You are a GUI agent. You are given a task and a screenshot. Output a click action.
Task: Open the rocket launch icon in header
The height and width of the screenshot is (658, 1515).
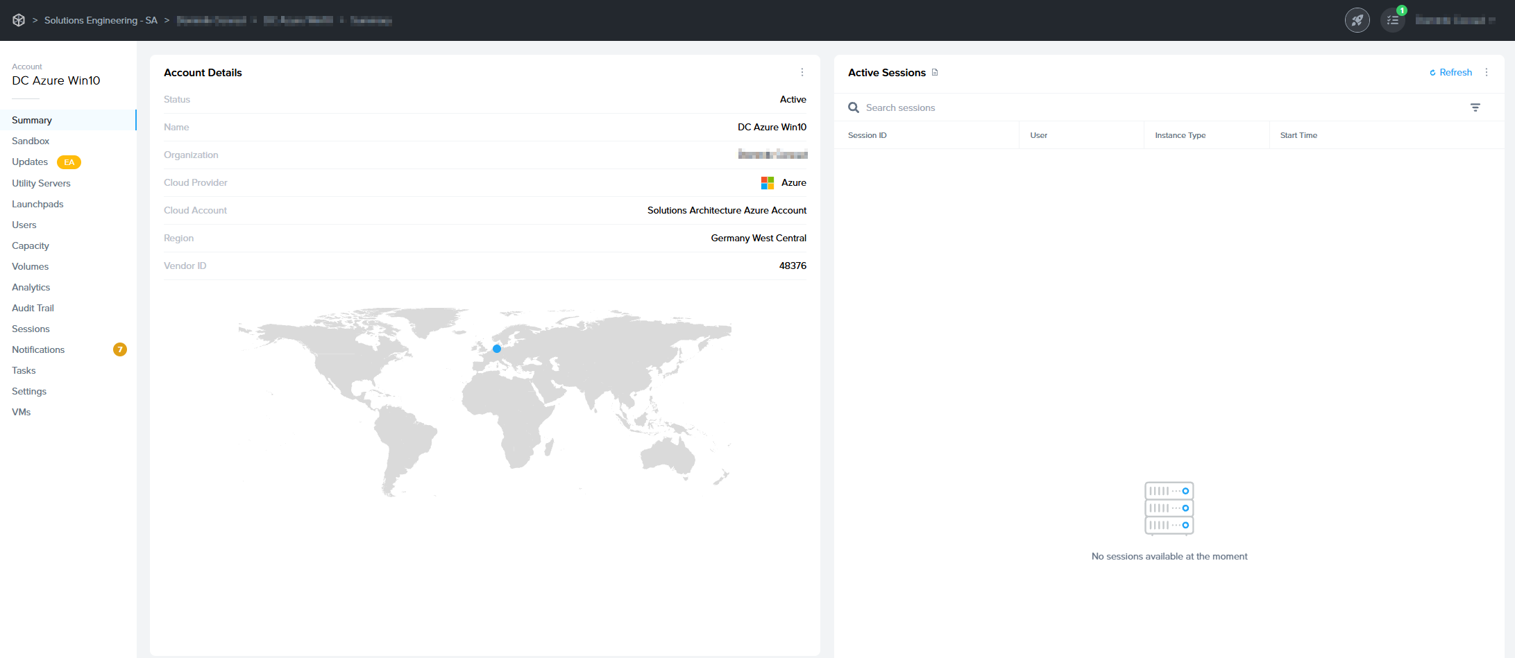click(1357, 20)
